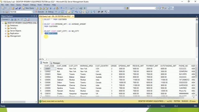Expand the Server Objects folder
The image size is (199, 112).
(6, 31)
